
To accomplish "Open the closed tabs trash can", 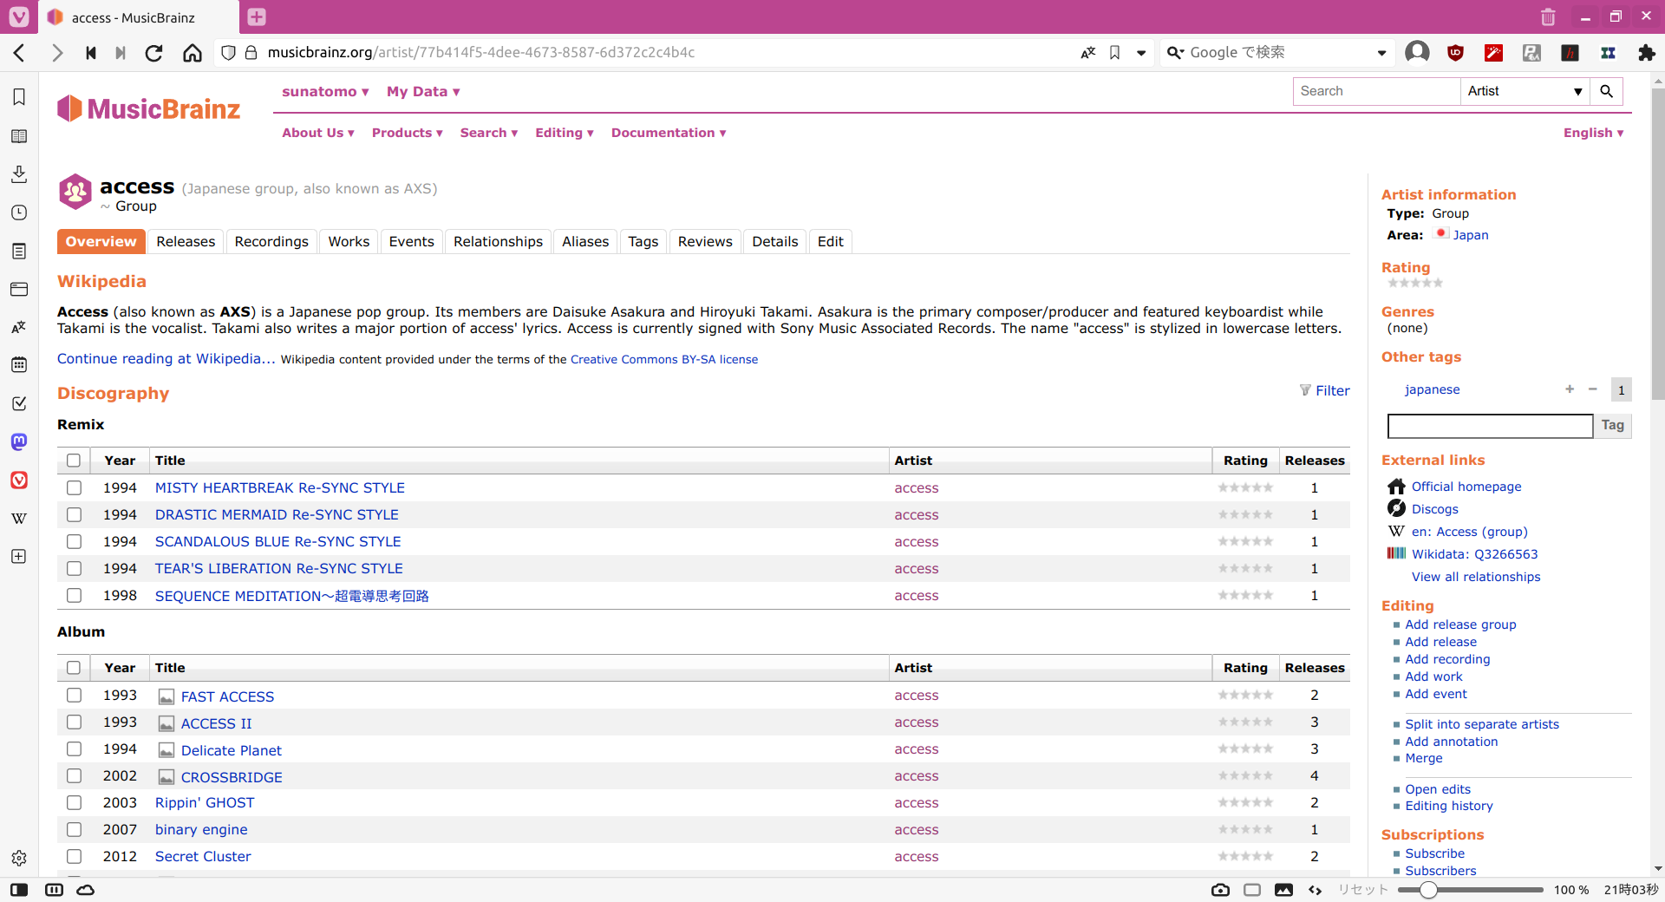I will [x=1548, y=16].
